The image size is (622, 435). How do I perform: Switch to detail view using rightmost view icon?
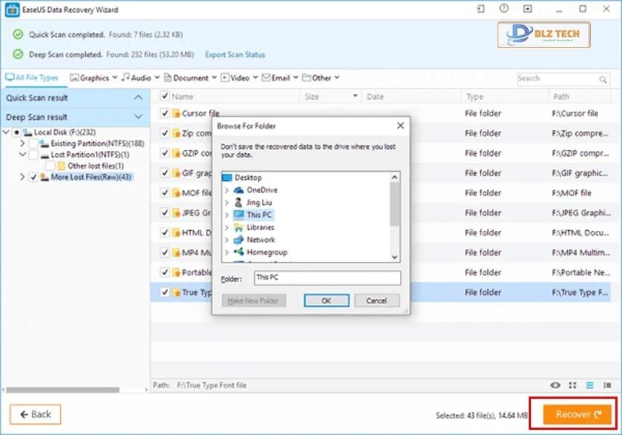(x=608, y=385)
